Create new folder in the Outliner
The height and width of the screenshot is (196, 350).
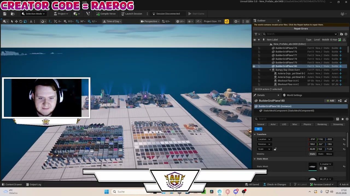[342, 34]
